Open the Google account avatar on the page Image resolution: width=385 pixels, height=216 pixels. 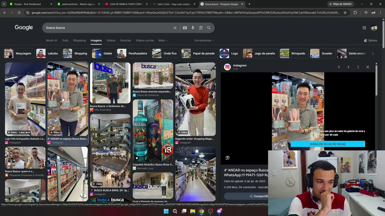pyautogui.click(x=374, y=28)
